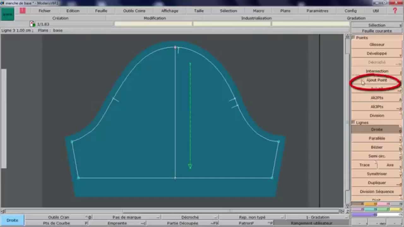The height and width of the screenshot is (227, 404).
Task: Select the Axe tool
Action: tap(390, 165)
